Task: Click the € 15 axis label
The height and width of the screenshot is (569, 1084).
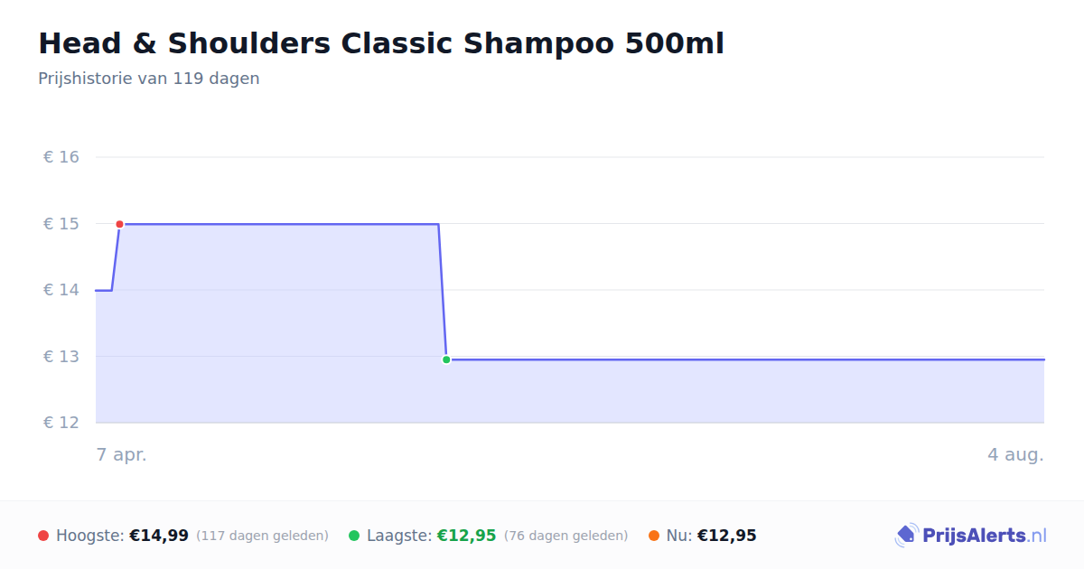Action: tap(61, 224)
